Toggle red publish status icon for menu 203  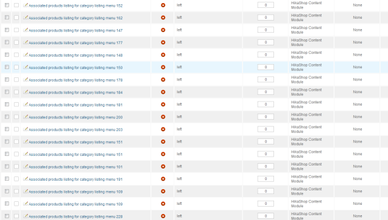(x=163, y=129)
